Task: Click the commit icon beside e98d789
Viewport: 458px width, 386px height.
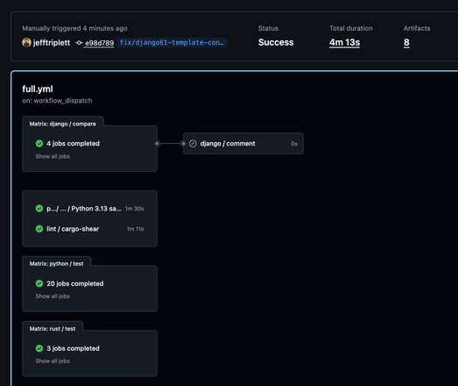Action: (79, 43)
